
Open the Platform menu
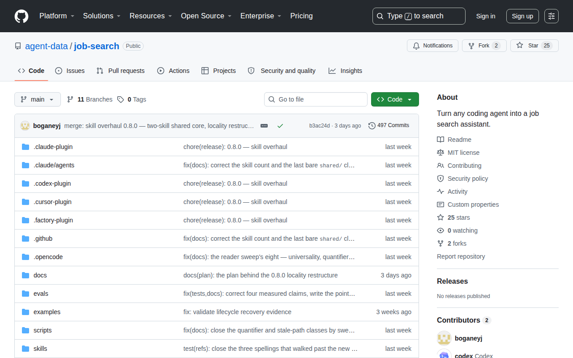pos(56,16)
